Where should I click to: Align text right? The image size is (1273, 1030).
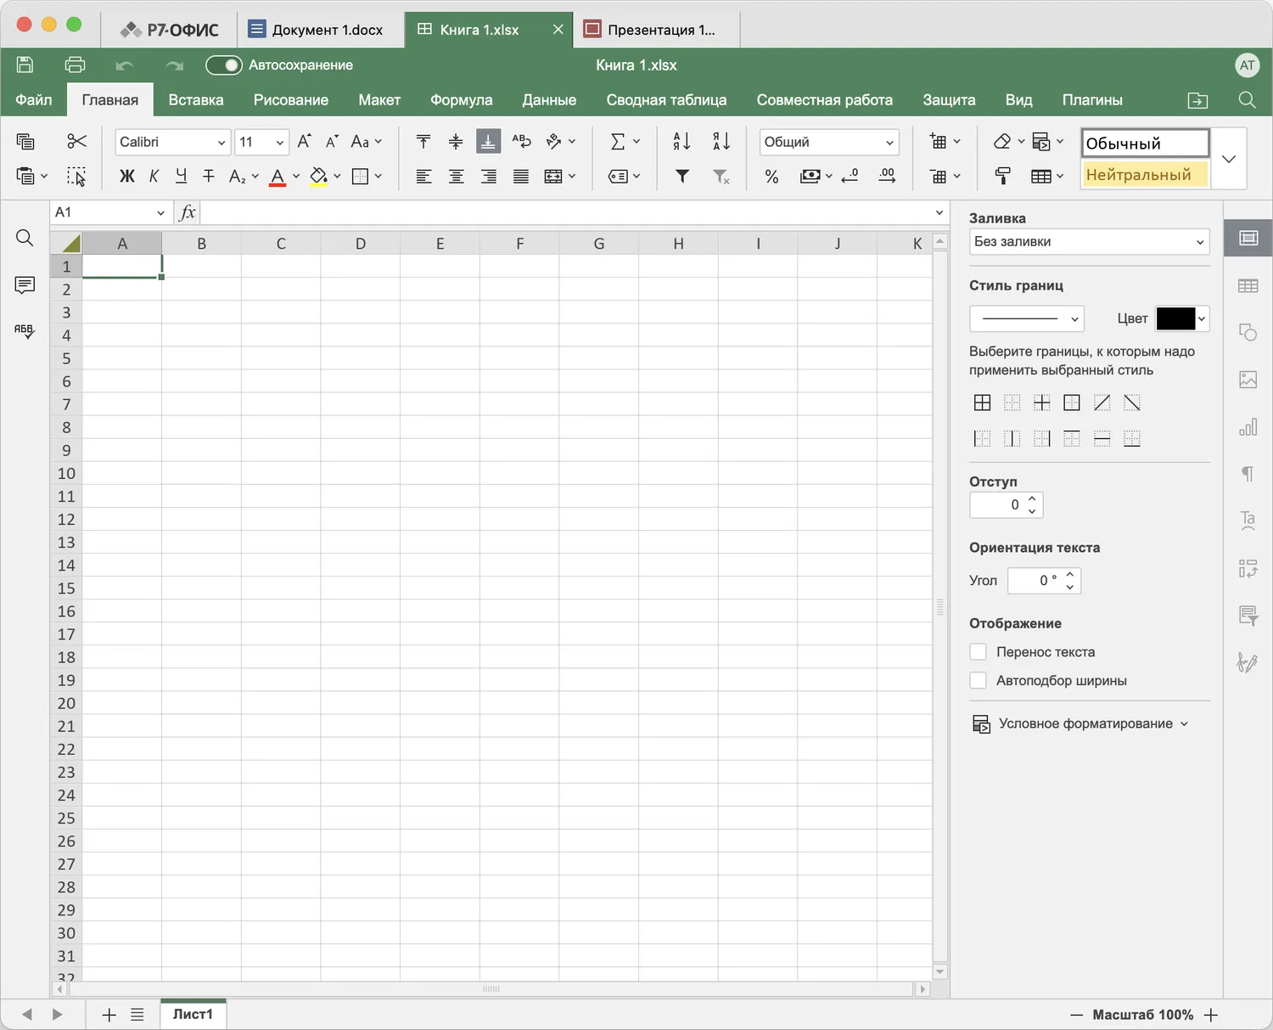tap(488, 176)
